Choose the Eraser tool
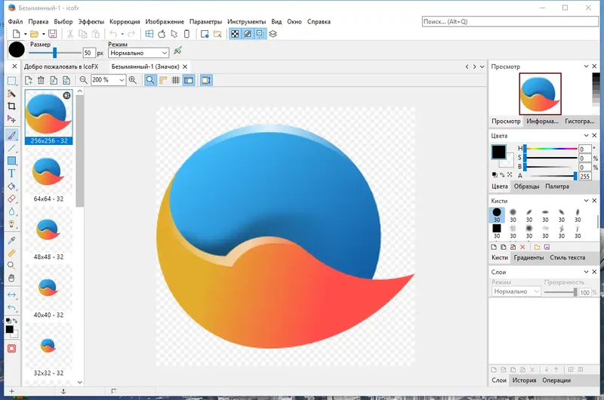Image resolution: width=604 pixels, height=400 pixels. [11, 199]
